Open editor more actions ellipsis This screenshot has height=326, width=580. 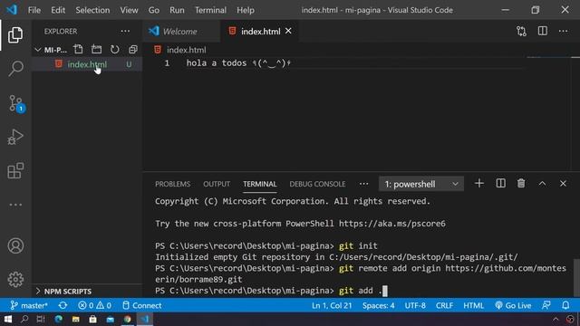tap(564, 32)
